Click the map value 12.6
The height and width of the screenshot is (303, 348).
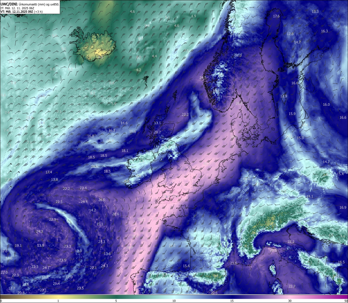(290, 34)
